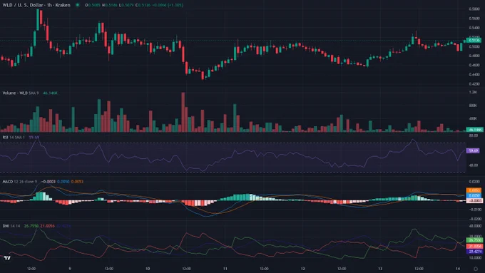Click the blue ADX tag 20.4274

tap(474, 252)
